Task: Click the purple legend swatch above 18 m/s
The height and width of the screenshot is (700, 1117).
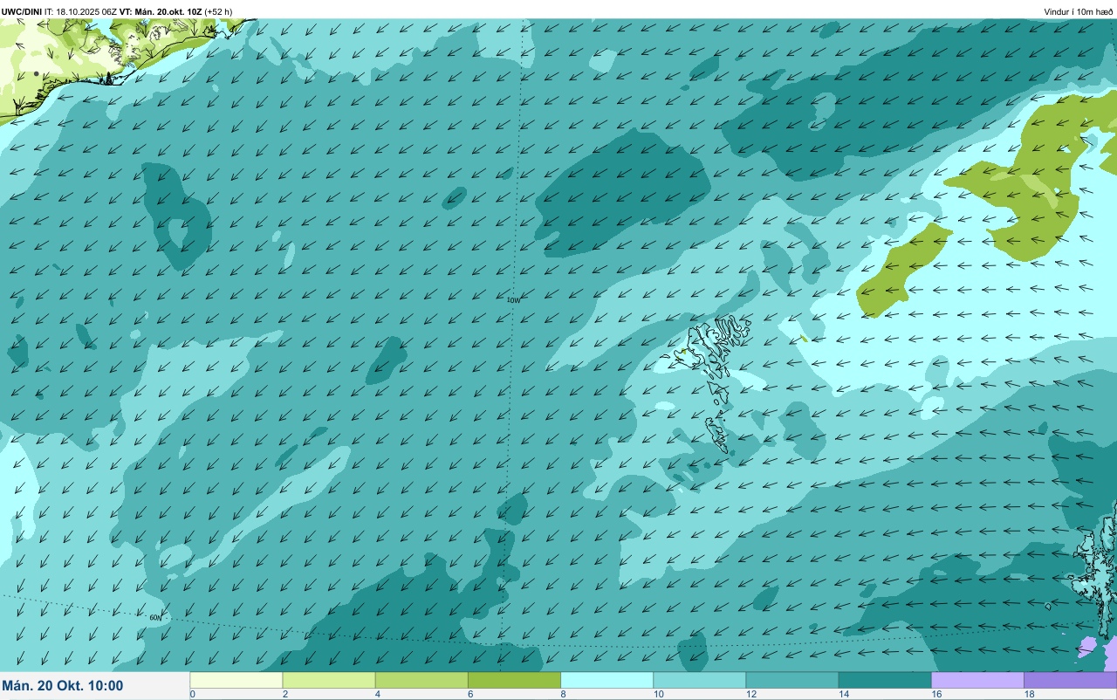Action: (1070, 680)
